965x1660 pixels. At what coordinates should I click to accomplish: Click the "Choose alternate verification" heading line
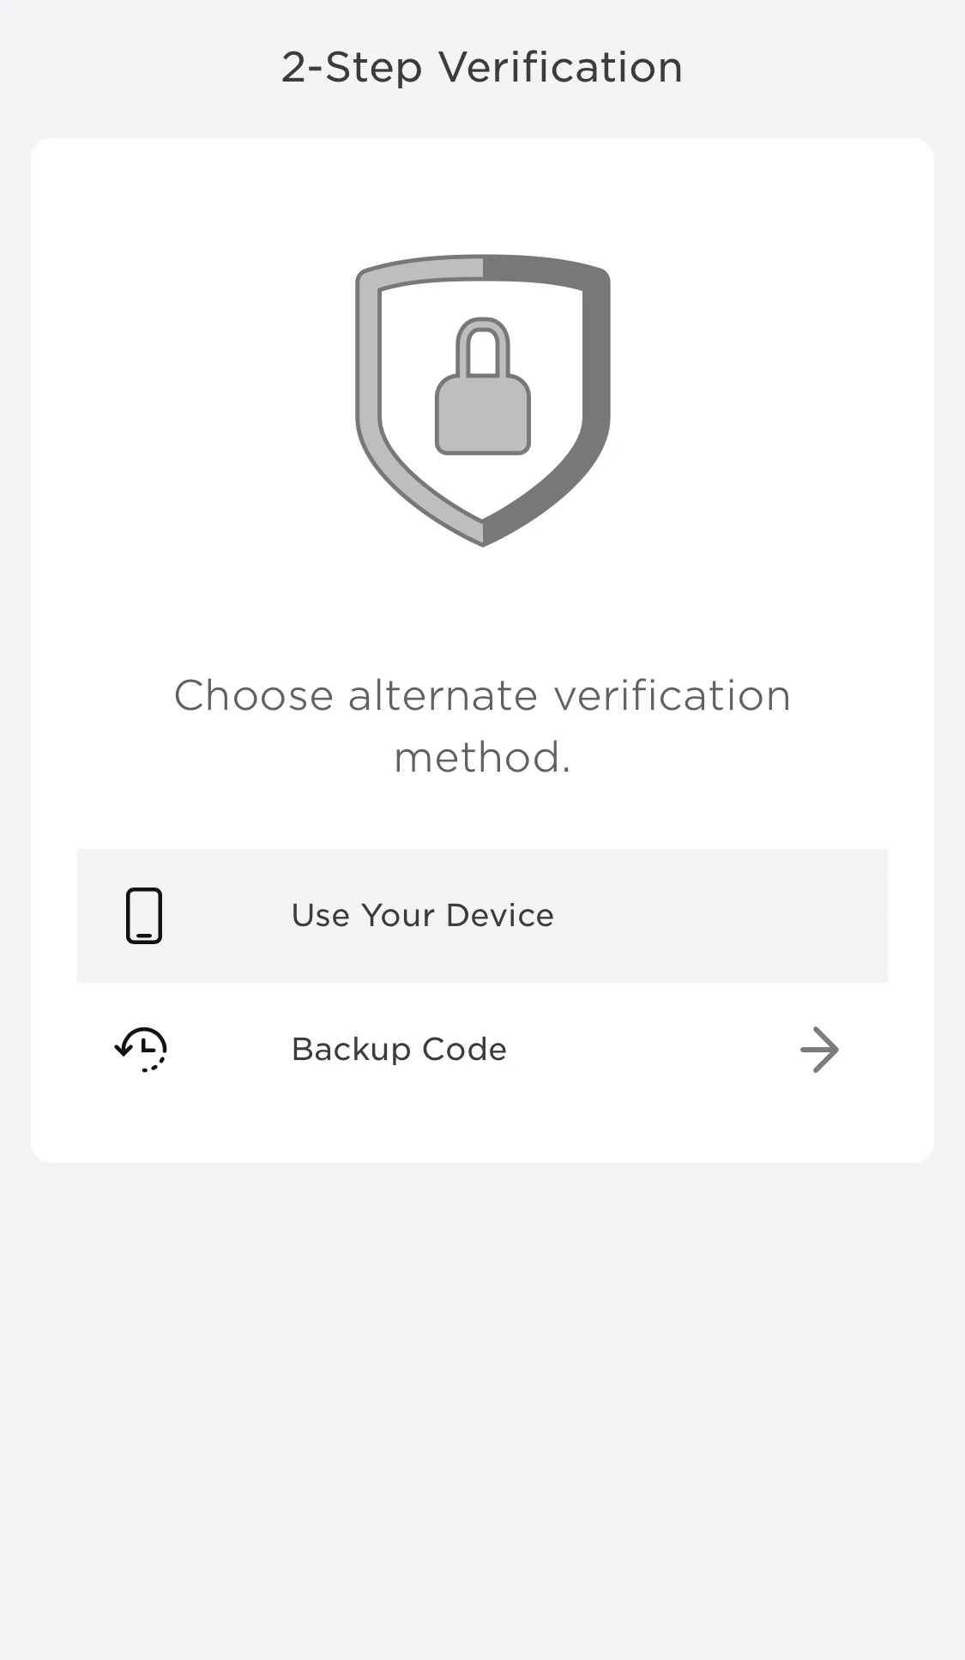482,695
